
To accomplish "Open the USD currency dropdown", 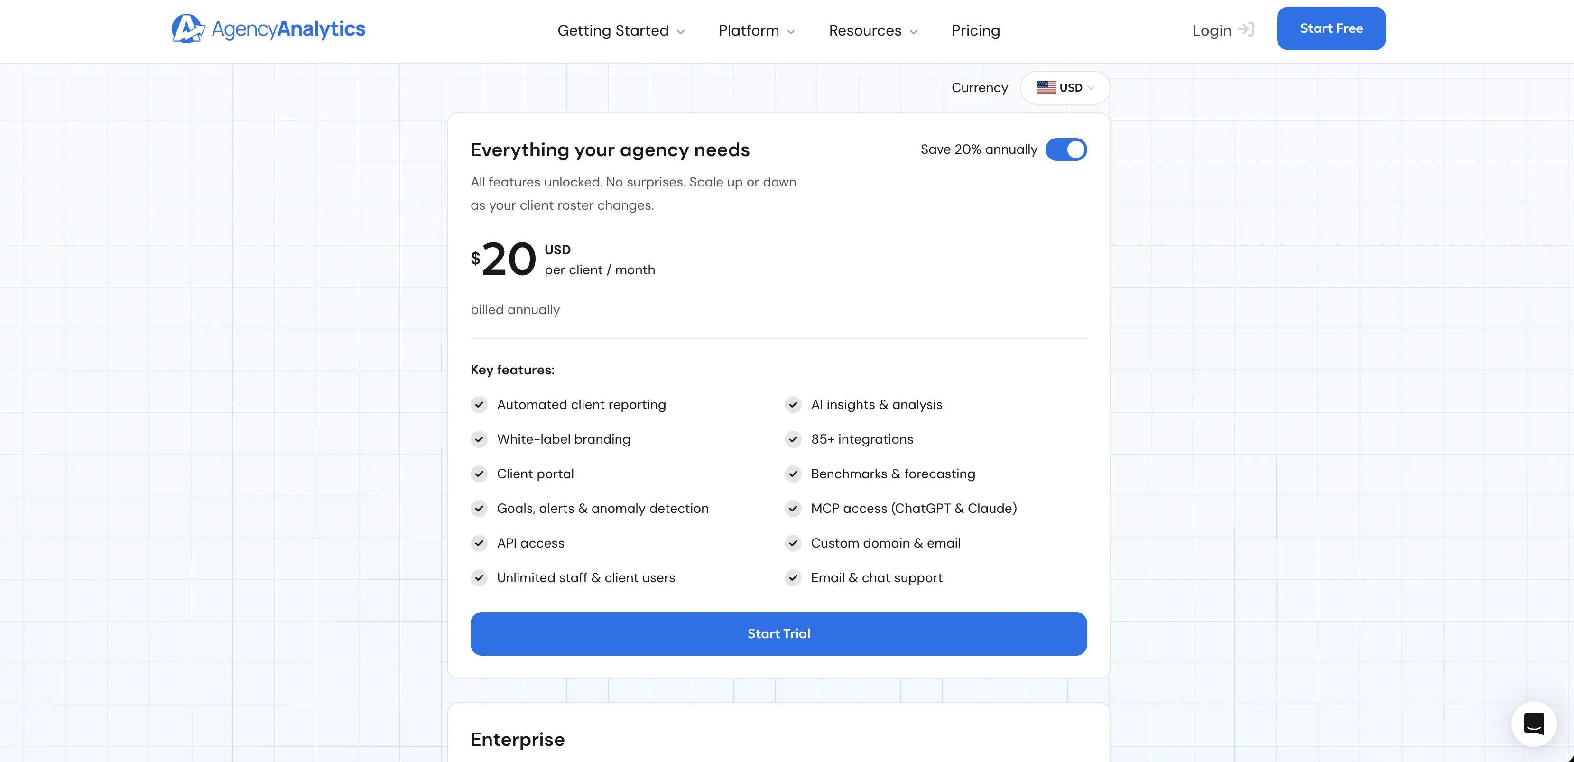I will 1065,87.
